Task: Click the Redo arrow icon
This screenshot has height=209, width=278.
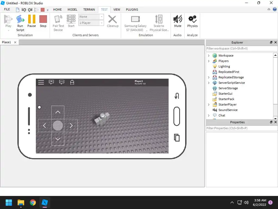Action: (x=30, y=10)
